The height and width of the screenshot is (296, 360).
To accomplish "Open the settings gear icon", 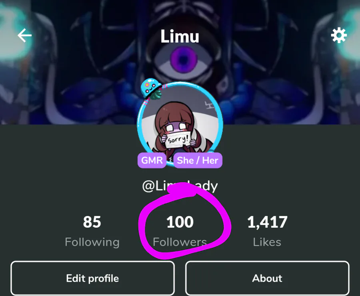I will tap(339, 35).
